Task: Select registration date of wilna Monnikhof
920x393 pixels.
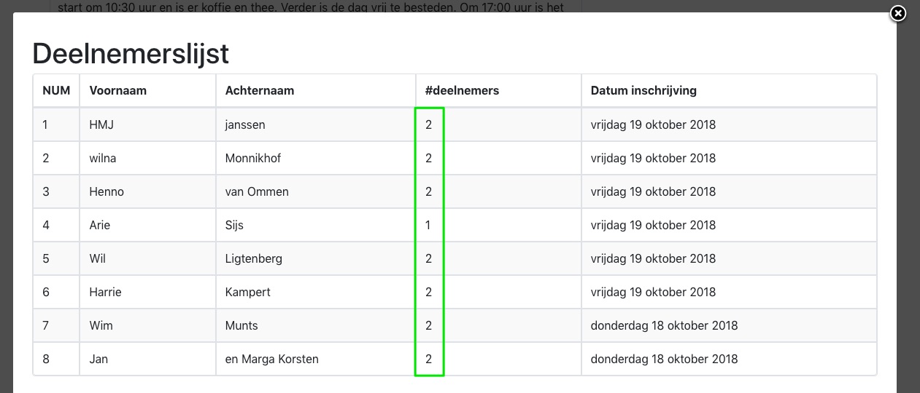Action: 729,158
